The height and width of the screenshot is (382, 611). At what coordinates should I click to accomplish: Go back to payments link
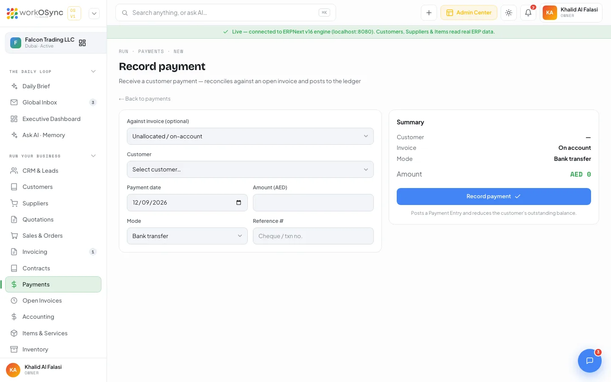pyautogui.click(x=145, y=99)
